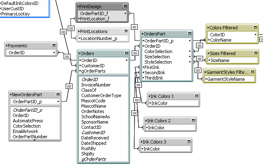Viewport: 263px width, 168px height.
Task: Select the CustomerOrderType field in Orders
Action: pyautogui.click(x=101, y=95)
